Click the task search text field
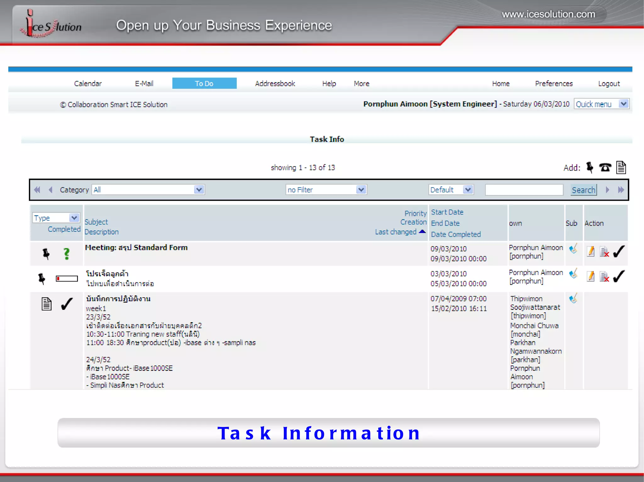The image size is (644, 482). point(524,190)
